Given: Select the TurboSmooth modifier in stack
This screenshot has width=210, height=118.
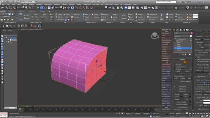Looking at the screenshot, I should tap(182, 39).
